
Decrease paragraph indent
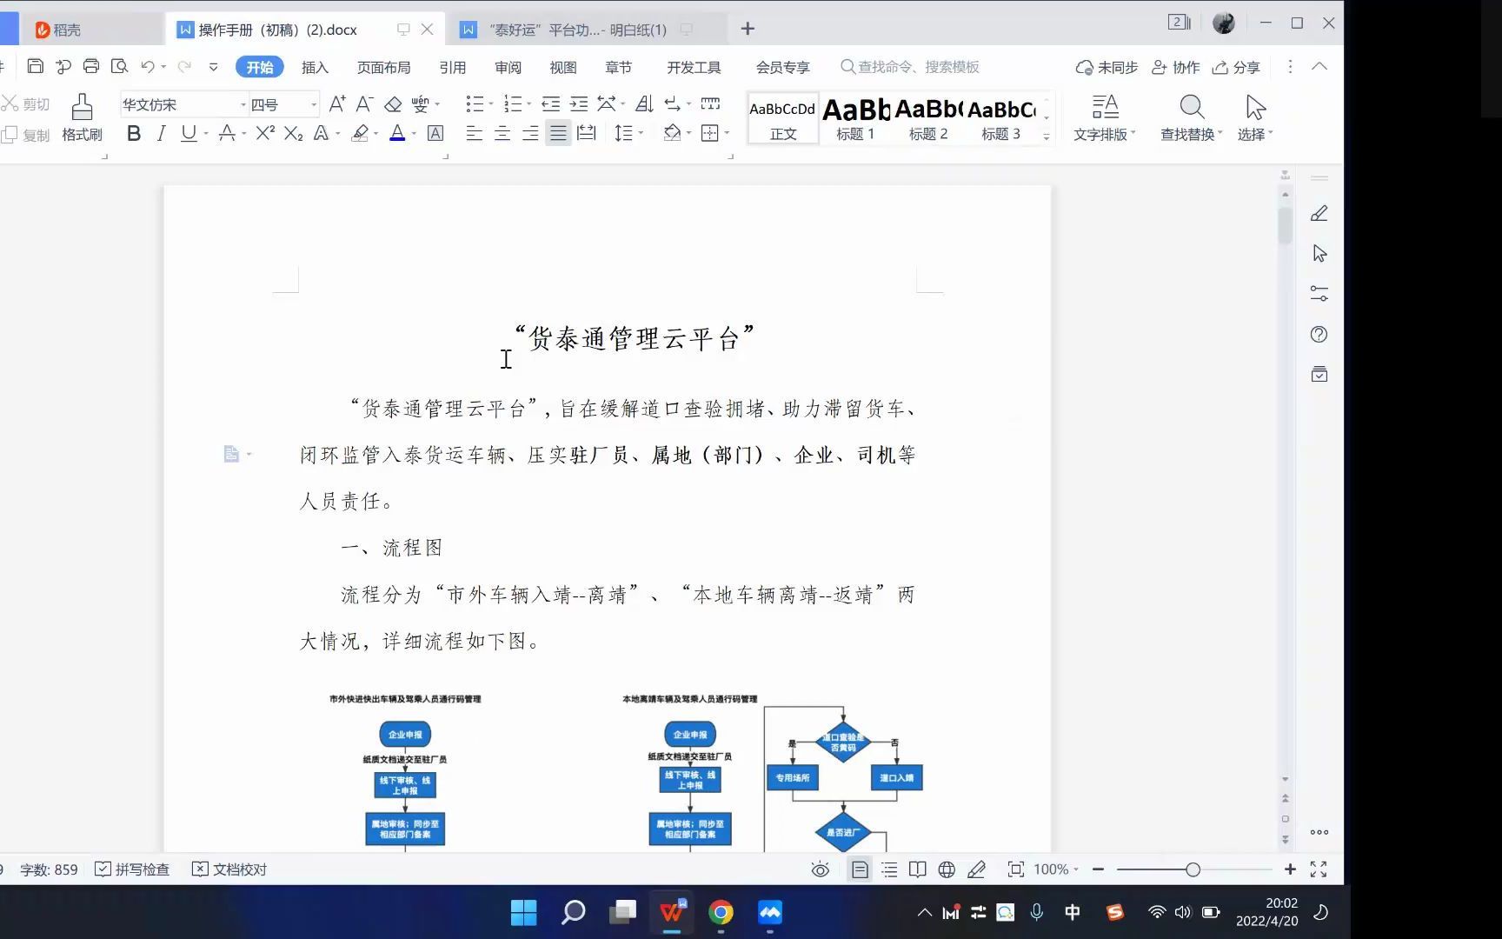(x=551, y=104)
